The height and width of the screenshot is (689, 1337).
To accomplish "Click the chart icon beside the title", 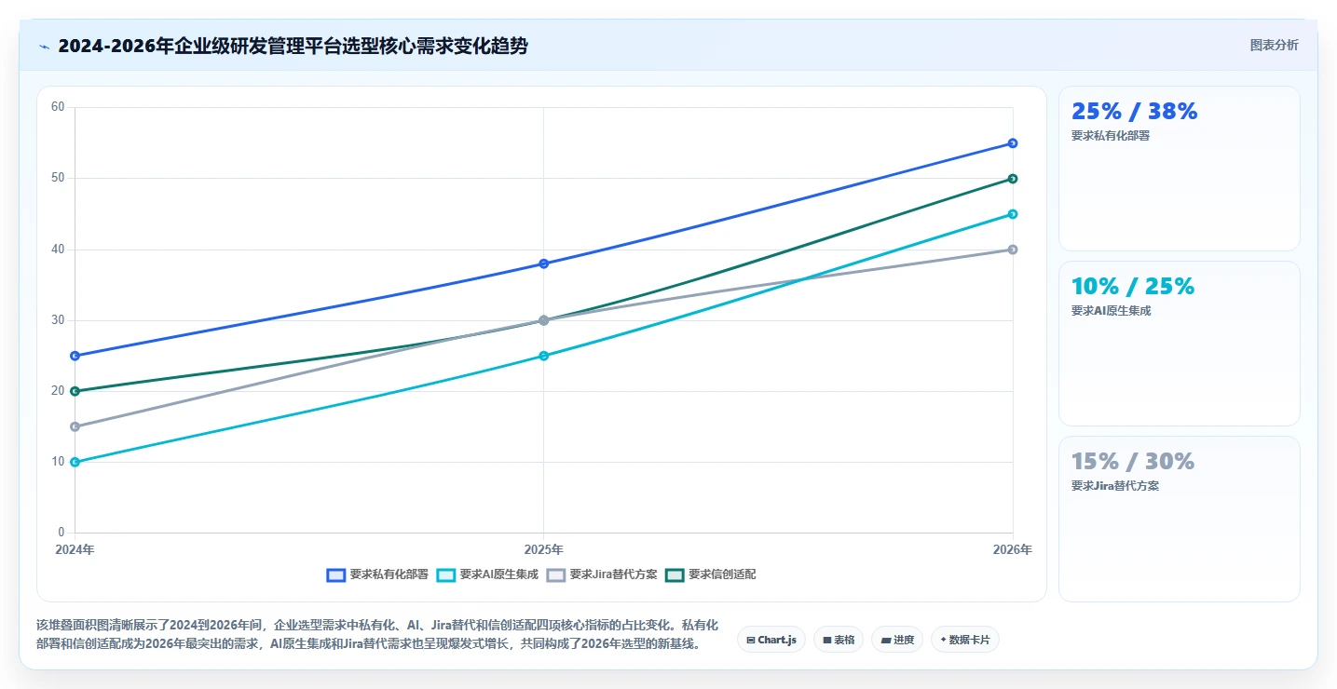I will coord(44,47).
